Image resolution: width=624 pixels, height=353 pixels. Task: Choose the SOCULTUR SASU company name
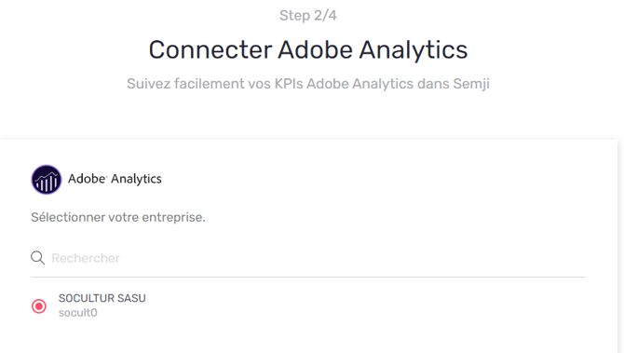[102, 298]
